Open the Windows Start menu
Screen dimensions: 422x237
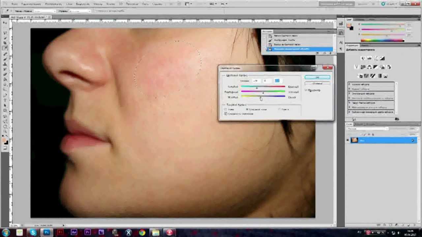tap(6, 233)
